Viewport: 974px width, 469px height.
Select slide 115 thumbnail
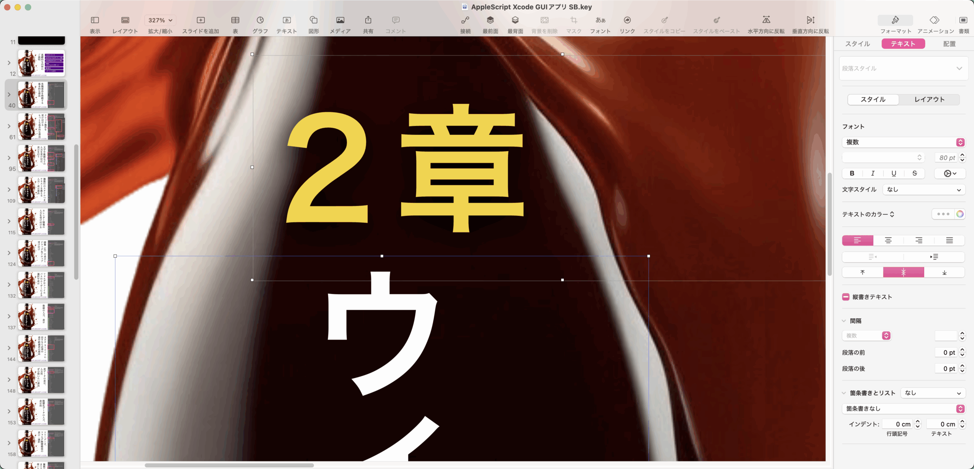pyautogui.click(x=41, y=221)
